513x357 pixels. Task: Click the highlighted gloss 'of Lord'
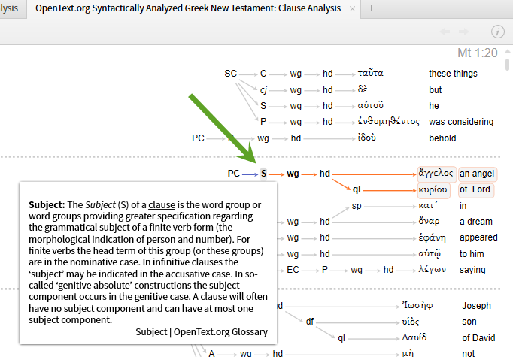click(x=475, y=190)
